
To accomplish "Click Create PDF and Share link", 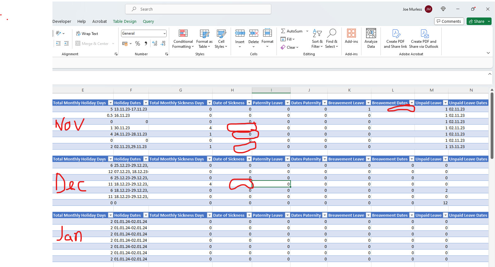I will (395, 39).
